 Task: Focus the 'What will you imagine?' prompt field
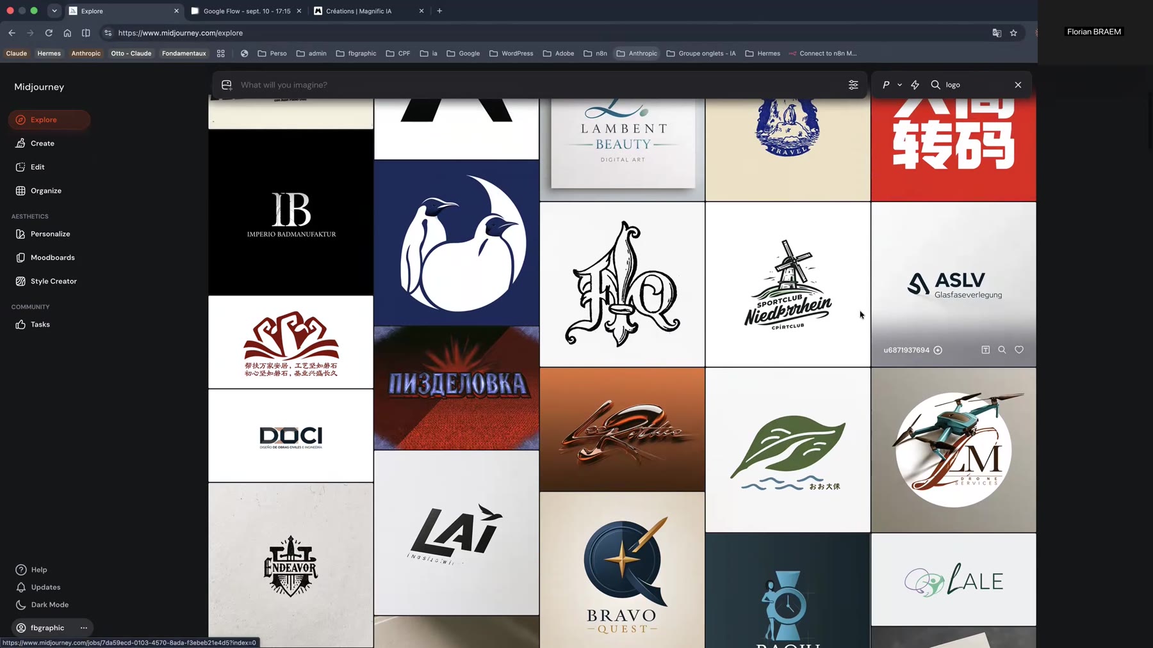click(x=539, y=85)
